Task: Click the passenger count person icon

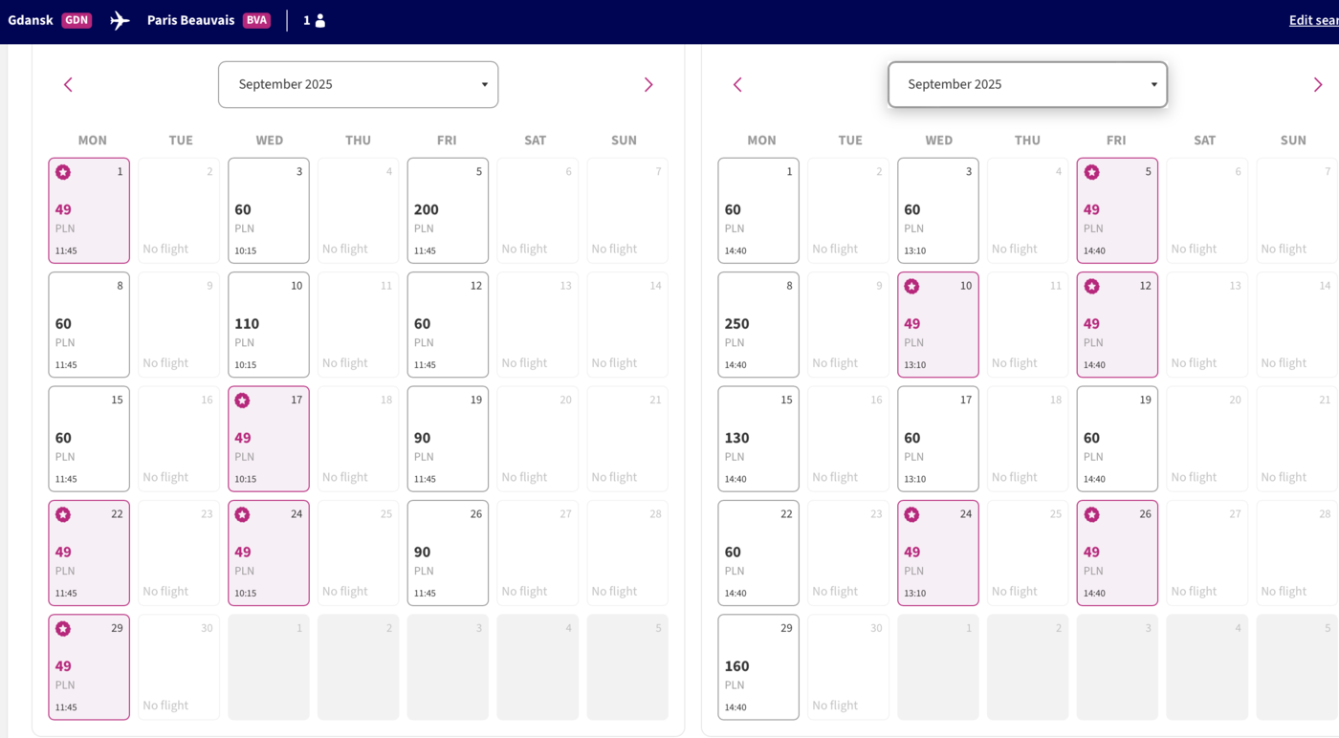Action: point(320,20)
